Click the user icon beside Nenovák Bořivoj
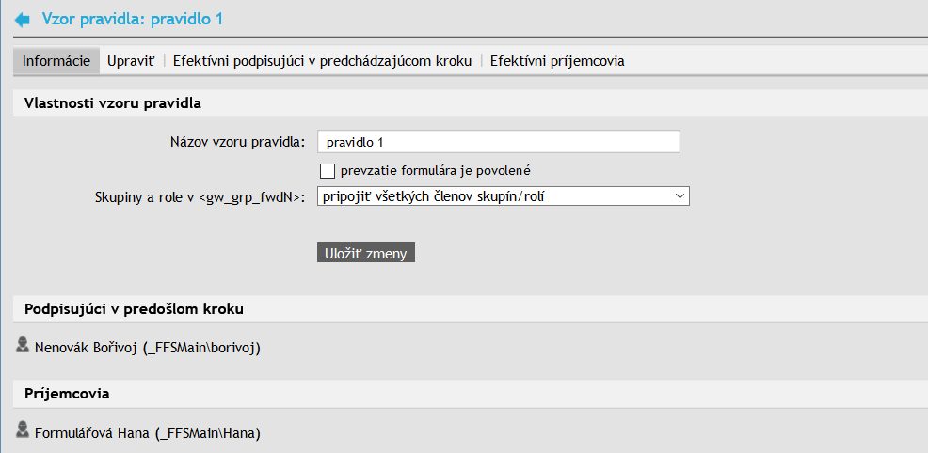The height and width of the screenshot is (453, 928). [x=24, y=346]
